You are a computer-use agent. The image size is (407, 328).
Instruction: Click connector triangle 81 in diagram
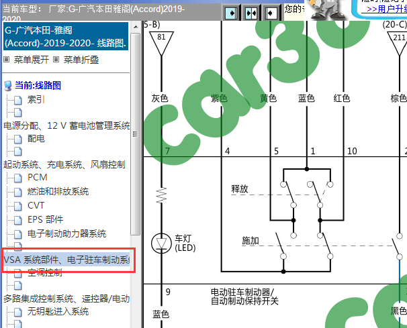[x=161, y=44]
